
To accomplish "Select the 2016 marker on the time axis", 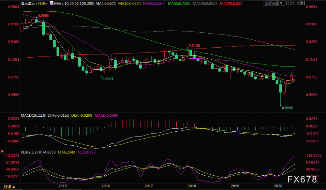I will 106,186.
